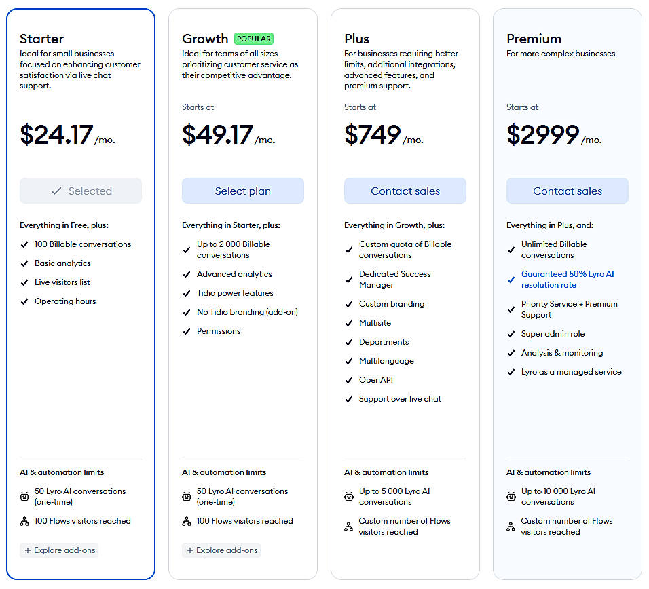Click the Lyro AI bot icon in Starter plan

24,497
